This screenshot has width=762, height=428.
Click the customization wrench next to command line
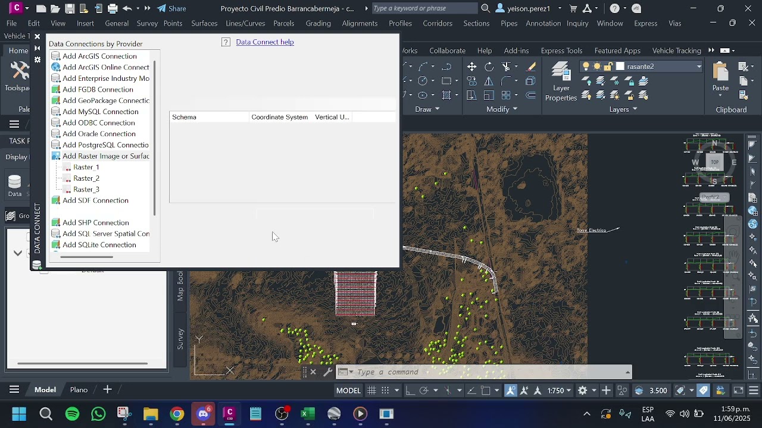(x=327, y=372)
